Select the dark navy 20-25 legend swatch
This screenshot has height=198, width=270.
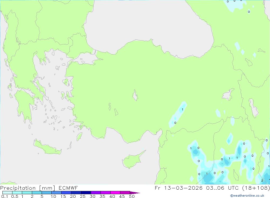tap(76, 193)
